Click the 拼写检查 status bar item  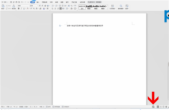click(x=56, y=107)
